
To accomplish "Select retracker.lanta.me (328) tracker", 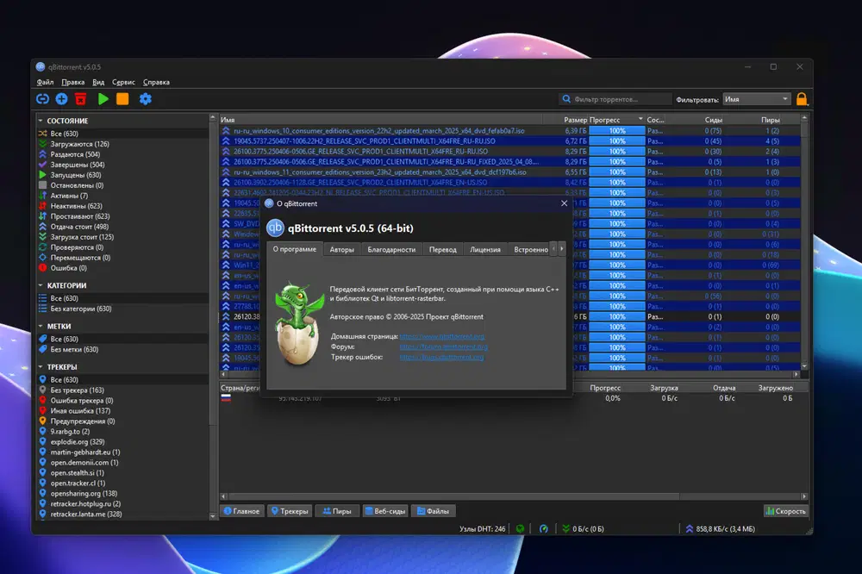I will coord(86,515).
